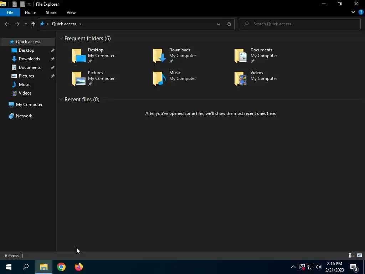Select the Documents folder icon in Frequent folders
Image resolution: width=365 pixels, height=274 pixels.
click(241, 56)
